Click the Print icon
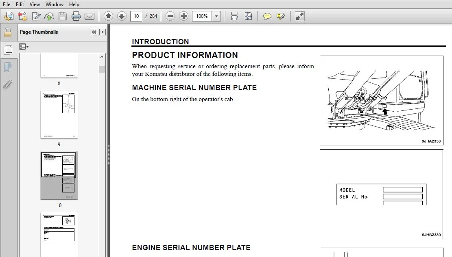 76,16
